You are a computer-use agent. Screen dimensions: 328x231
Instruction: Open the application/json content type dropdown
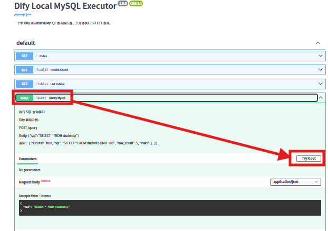click(x=296, y=182)
